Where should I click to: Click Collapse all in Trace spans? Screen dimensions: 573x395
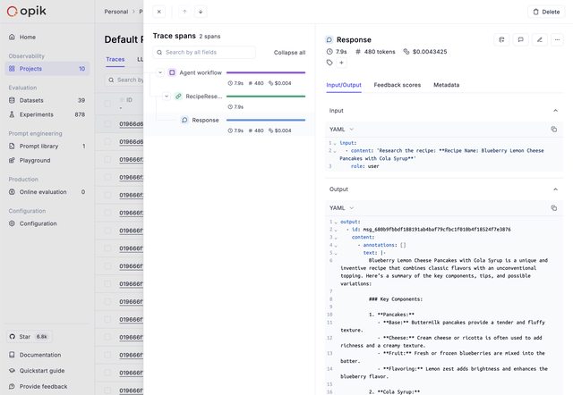pyautogui.click(x=289, y=53)
